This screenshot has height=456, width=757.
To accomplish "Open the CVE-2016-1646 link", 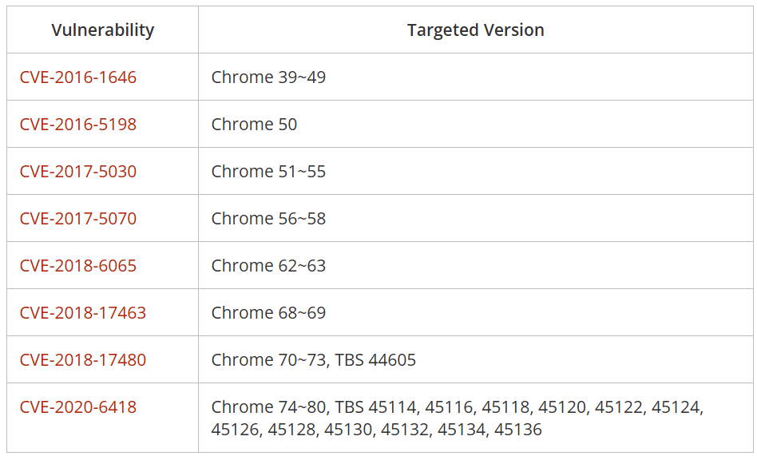I will [78, 77].
